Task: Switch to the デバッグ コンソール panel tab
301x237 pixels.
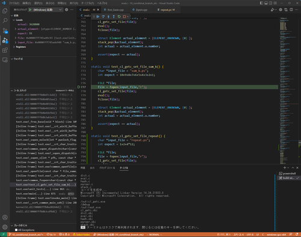Action: point(107,168)
